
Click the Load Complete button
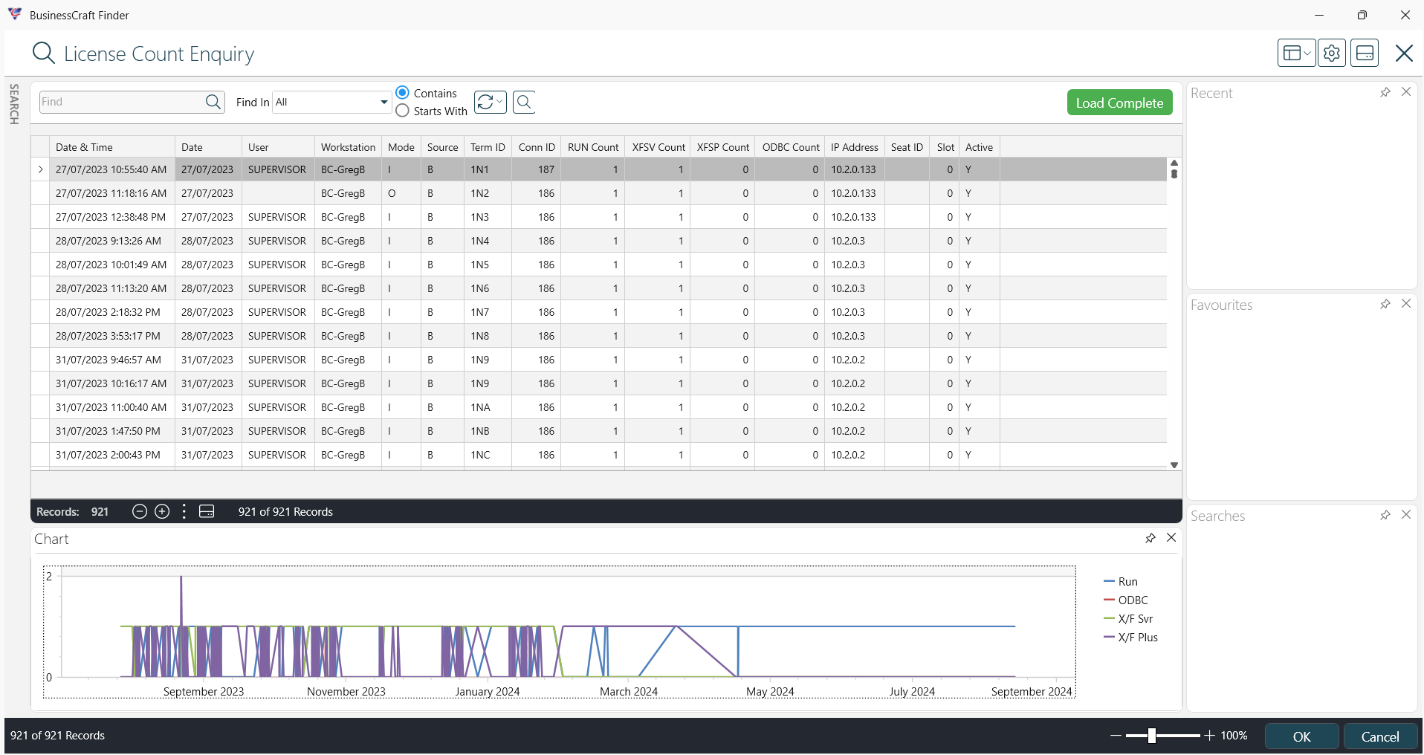(x=1119, y=103)
